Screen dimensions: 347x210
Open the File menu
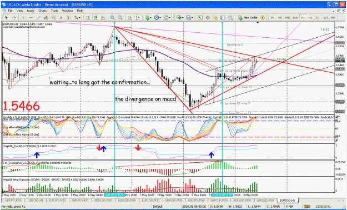(11, 11)
